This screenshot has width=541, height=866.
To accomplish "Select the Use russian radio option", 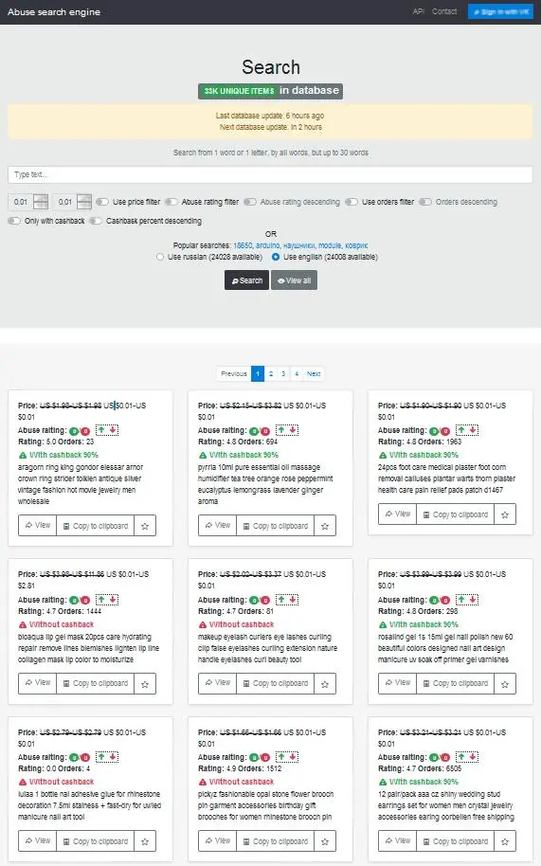I will 160,257.
